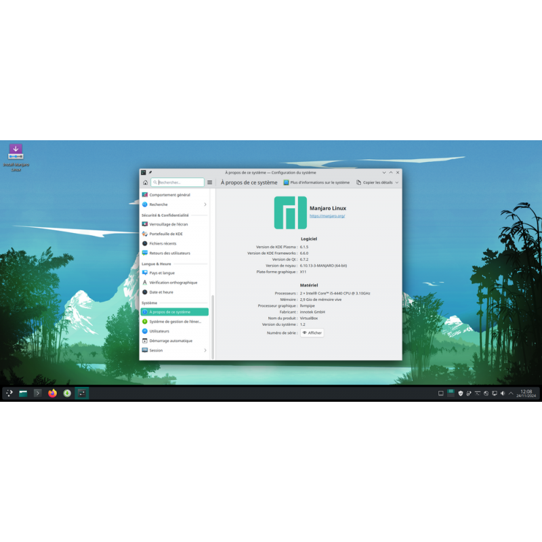The image size is (542, 542).
Task: Expand hidden icons in the system tray
Action: 510,393
